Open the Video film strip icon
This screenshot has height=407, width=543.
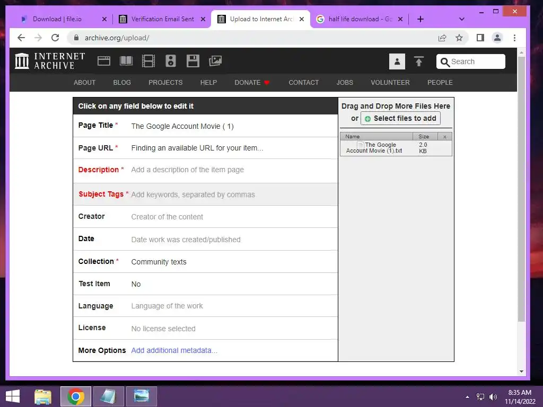(x=148, y=61)
